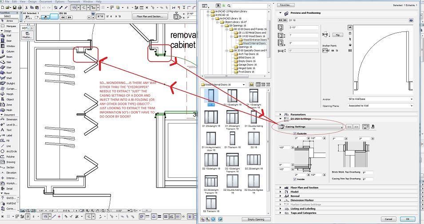Open the Opening Plane Associated to Wall dropdown

pyautogui.click(x=380, y=106)
